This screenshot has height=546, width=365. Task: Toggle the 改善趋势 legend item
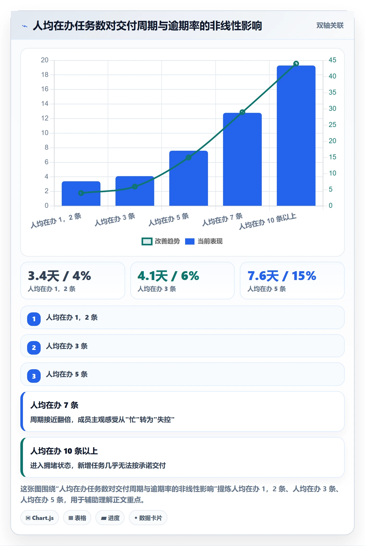(161, 241)
